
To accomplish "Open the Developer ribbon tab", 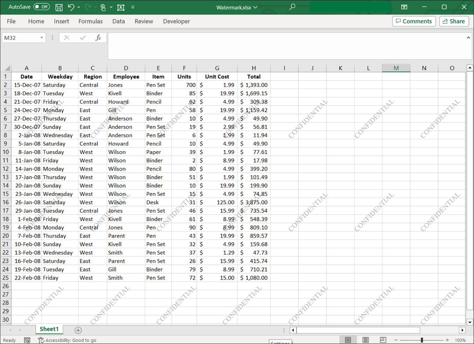I will tap(176, 21).
